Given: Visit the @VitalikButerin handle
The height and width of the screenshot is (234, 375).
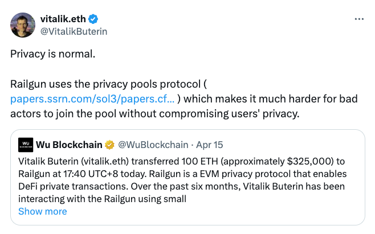Looking at the screenshot, I should point(74,31).
